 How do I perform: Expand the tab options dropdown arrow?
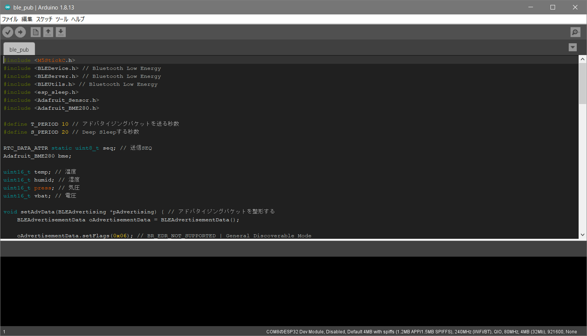(x=573, y=47)
